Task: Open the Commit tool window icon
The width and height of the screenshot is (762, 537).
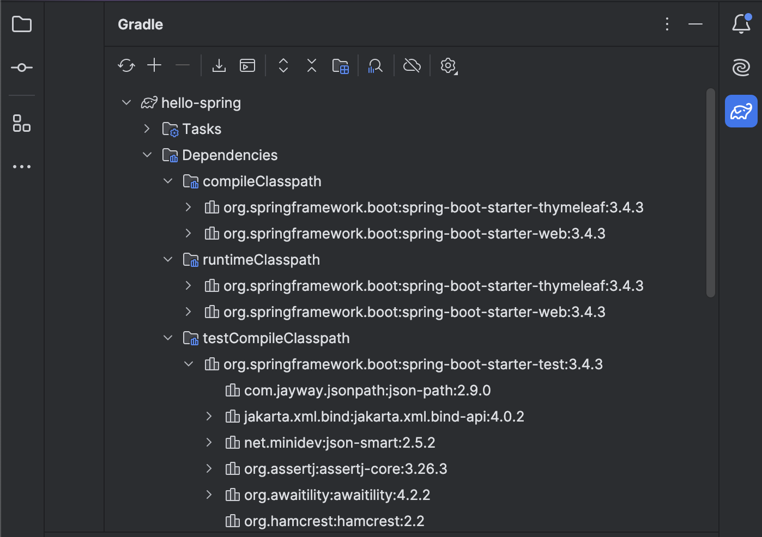Action: 22,68
